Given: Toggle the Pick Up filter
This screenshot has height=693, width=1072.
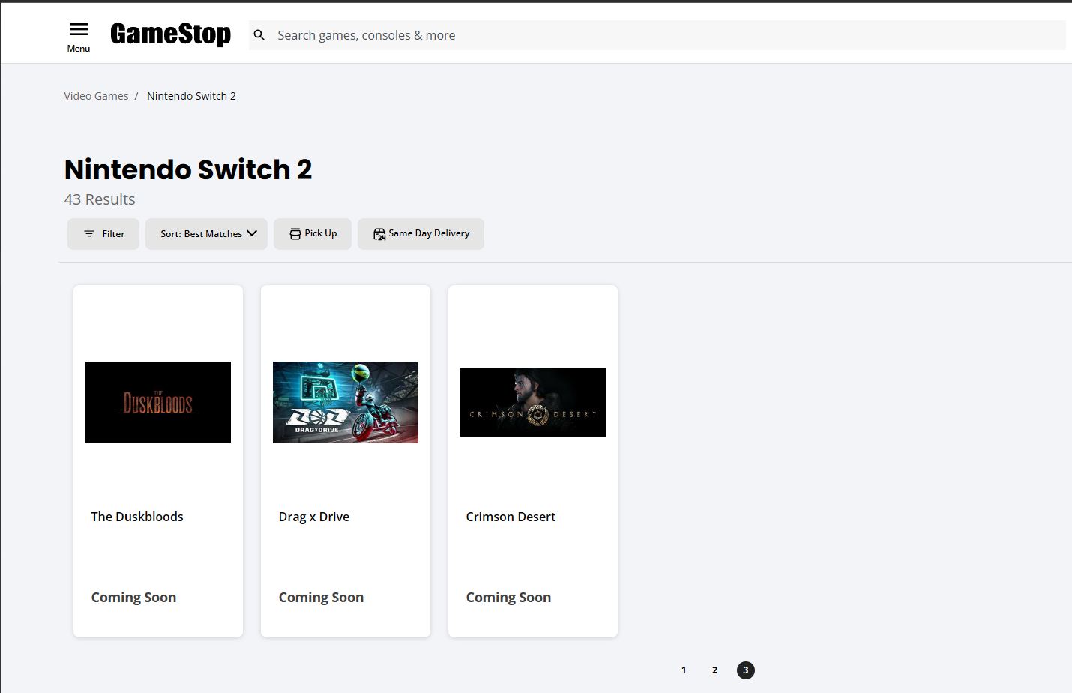Looking at the screenshot, I should pos(313,234).
